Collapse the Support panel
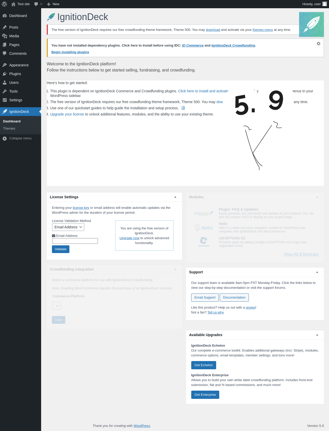 317,272
